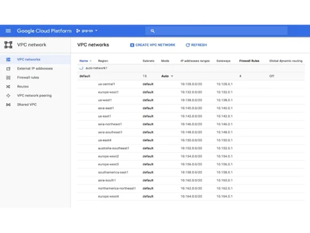Click the Firewall rules sidebar icon
310x233 pixels.
click(x=8, y=78)
